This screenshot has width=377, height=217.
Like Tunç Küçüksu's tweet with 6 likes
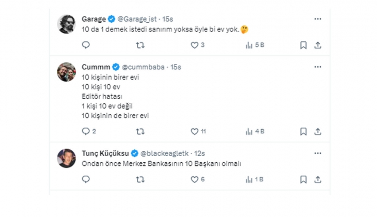(195, 179)
